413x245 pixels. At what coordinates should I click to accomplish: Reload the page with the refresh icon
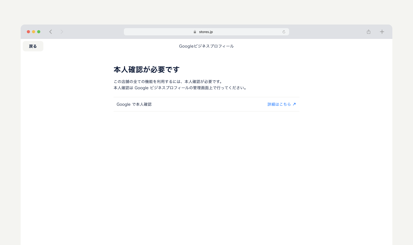[284, 32]
